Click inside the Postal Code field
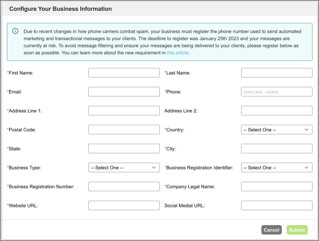This screenshot has width=319, height=241. pyautogui.click(x=124, y=129)
